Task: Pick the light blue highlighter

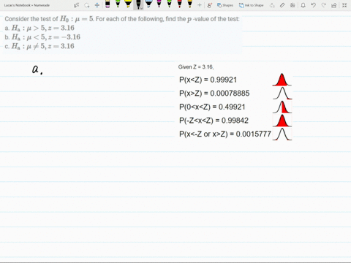Action: [x=148, y=4]
